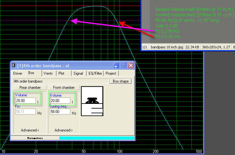Click the Gain 2.2 dB text
The image size is (235, 155).
pos(167,26)
